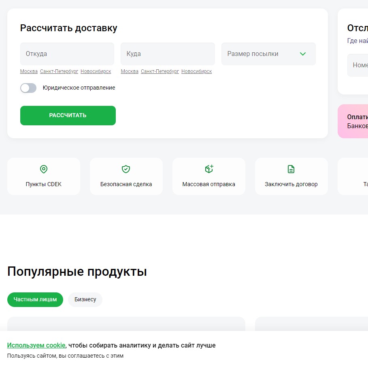
Task: Open the Пункты CDEK card label
Action: tap(44, 184)
